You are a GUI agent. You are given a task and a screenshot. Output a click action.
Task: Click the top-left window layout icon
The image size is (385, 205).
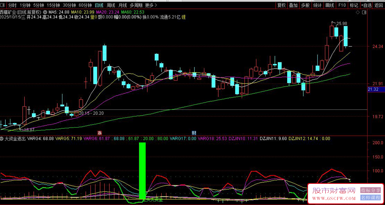(x=3, y=5)
